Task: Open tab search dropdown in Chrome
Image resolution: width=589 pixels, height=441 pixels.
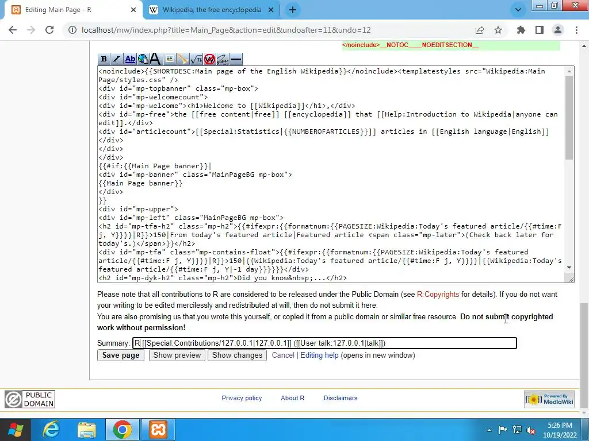Action: coord(518,10)
